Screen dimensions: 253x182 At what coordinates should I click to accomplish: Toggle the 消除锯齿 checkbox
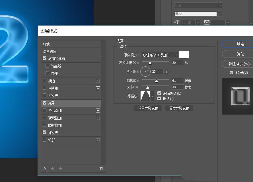tap(159, 93)
